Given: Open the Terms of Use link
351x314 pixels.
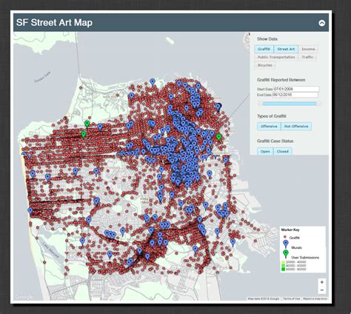Looking at the screenshot, I should click(x=292, y=298).
